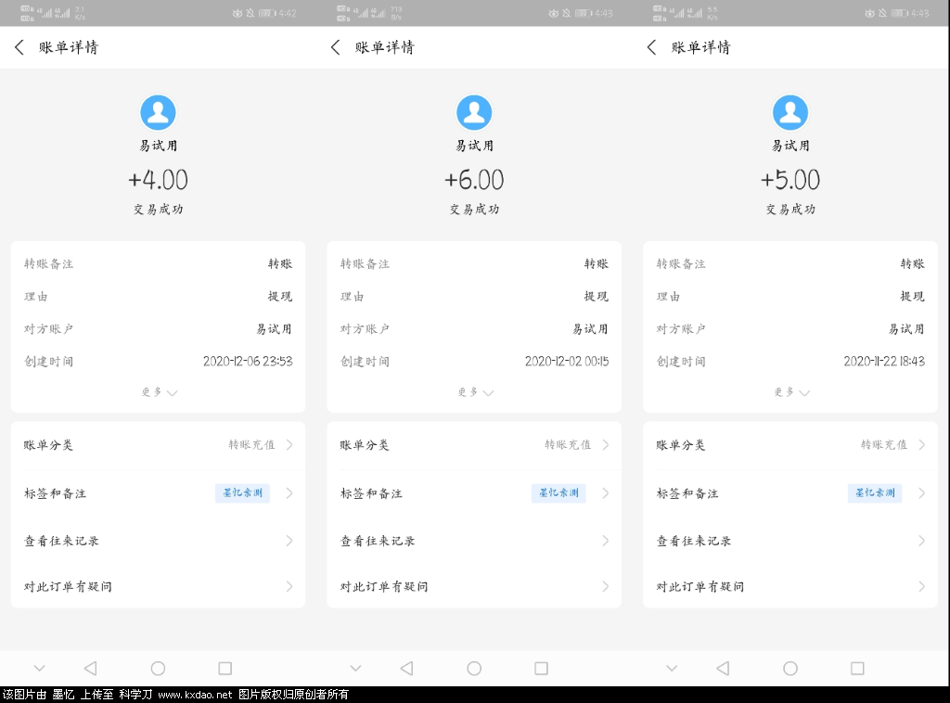Tap the back arrow on the first bill page
950x703 pixels.
[19, 47]
